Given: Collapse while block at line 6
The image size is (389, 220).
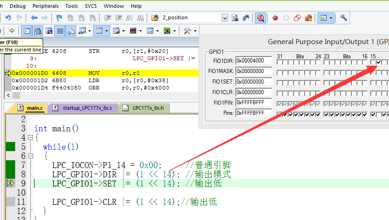Looking at the screenshot, I should click(x=31, y=156).
